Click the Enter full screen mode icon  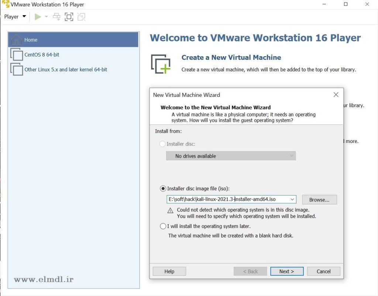(x=69, y=17)
